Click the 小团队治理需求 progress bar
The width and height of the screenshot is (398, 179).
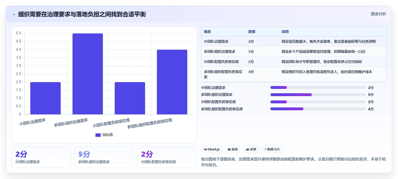(x=318, y=87)
